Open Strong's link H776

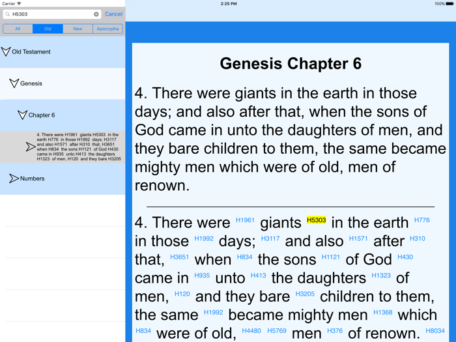[421, 220]
